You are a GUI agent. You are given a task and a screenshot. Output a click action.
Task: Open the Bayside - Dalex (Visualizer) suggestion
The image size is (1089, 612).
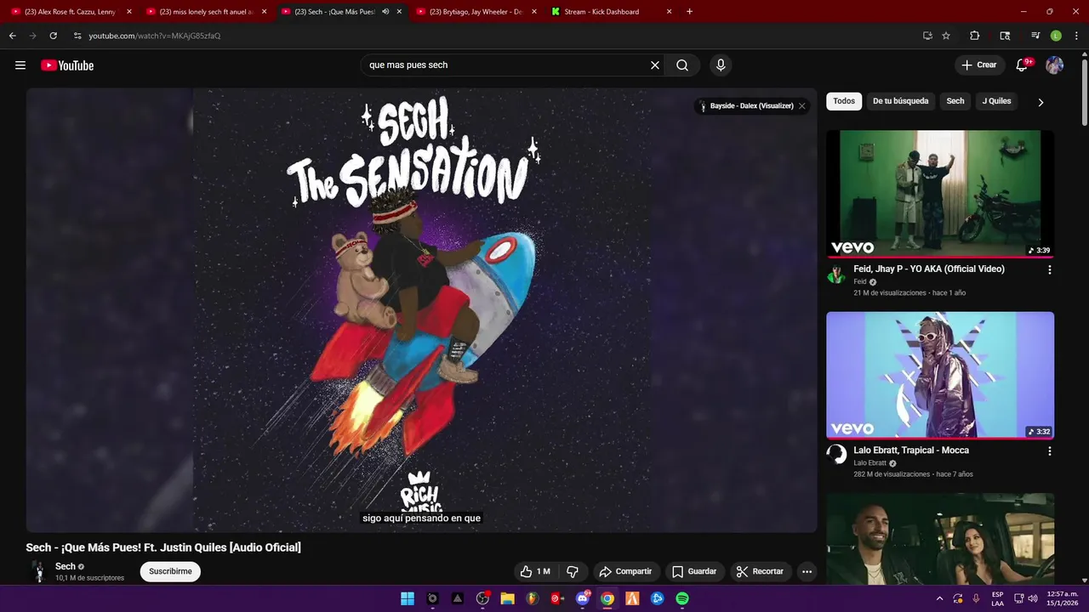pos(746,106)
